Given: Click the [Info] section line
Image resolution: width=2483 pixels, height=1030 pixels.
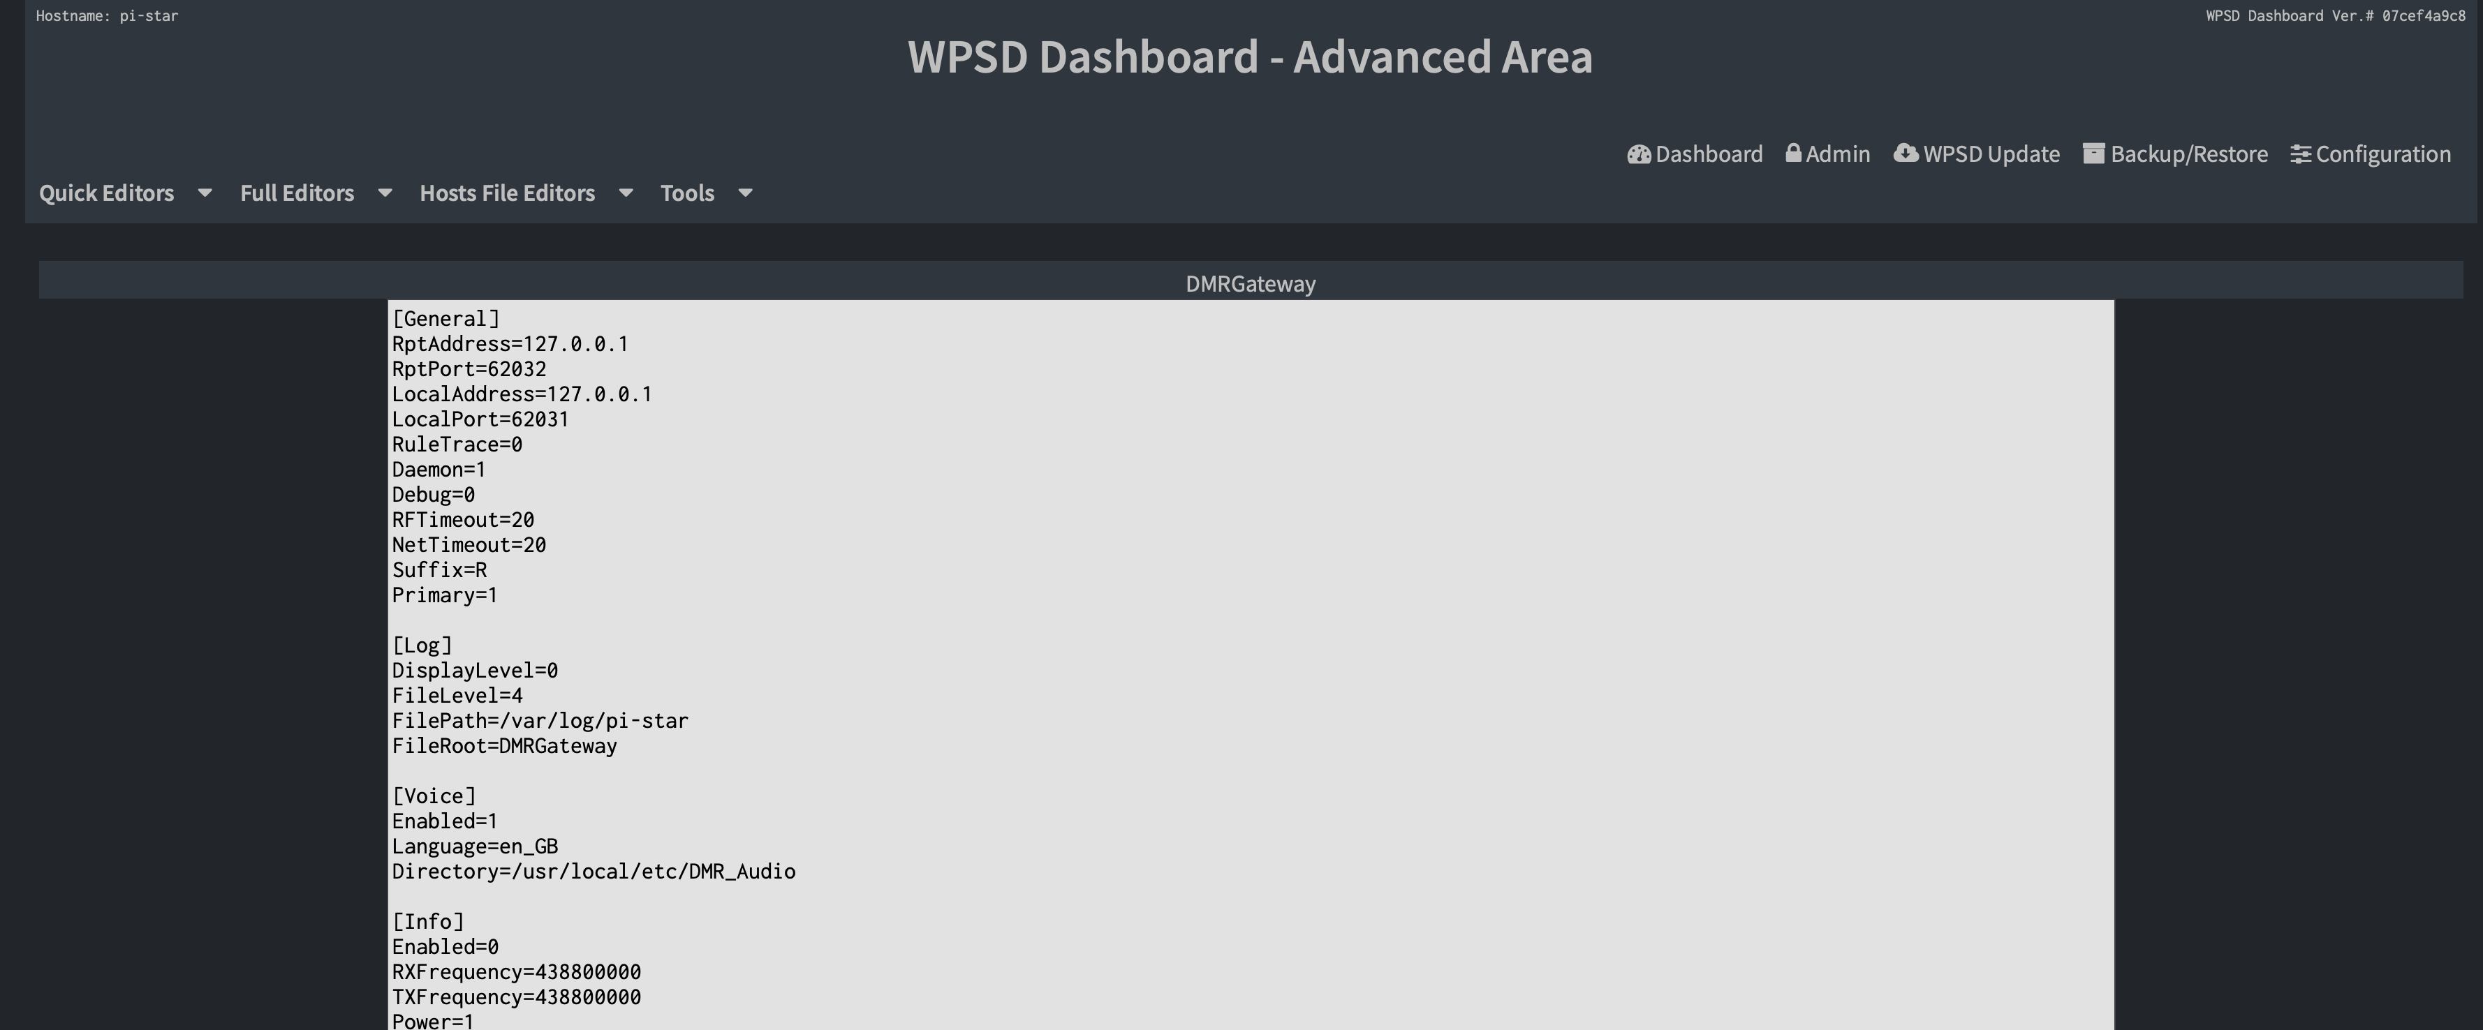Looking at the screenshot, I should click(427, 921).
